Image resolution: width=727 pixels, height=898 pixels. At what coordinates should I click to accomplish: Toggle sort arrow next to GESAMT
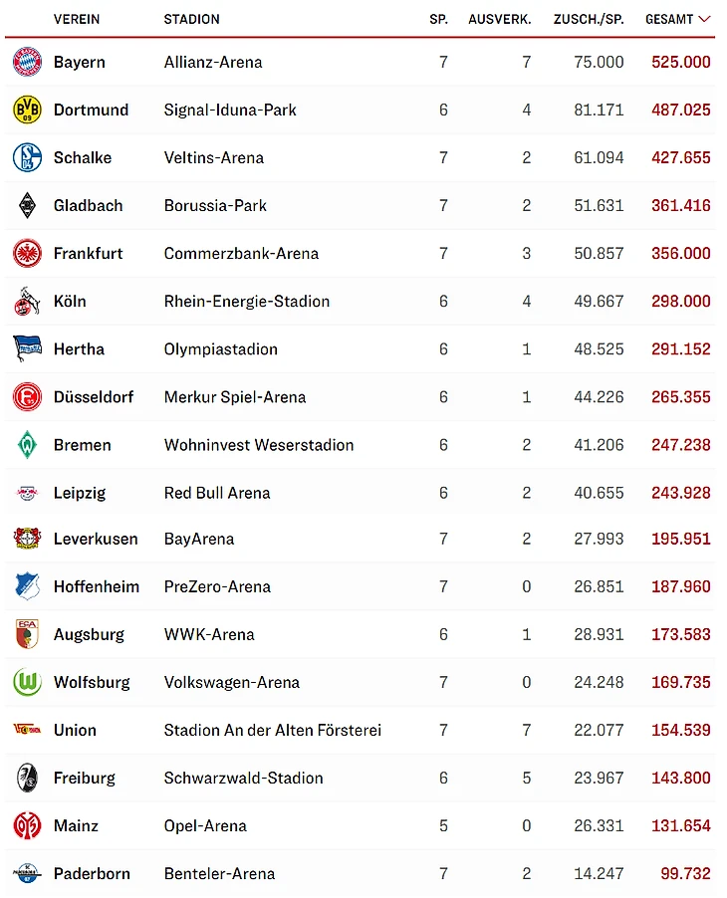point(704,19)
